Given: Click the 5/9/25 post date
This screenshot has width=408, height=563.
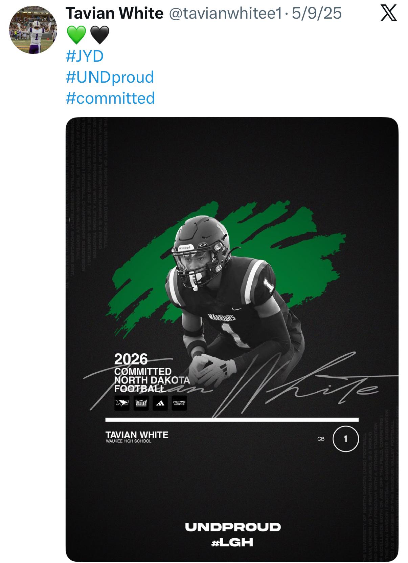Looking at the screenshot, I should click(317, 14).
